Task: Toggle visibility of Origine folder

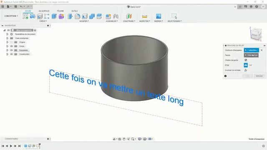Action: coord(12,42)
